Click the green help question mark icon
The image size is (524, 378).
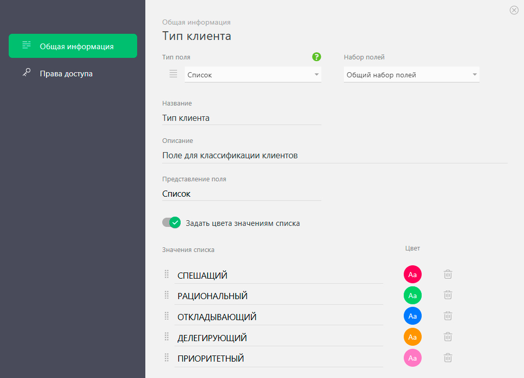[317, 57]
